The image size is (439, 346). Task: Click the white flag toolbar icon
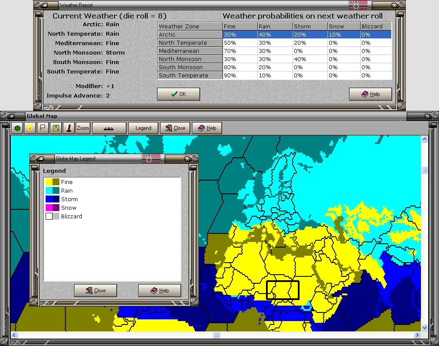click(x=43, y=128)
